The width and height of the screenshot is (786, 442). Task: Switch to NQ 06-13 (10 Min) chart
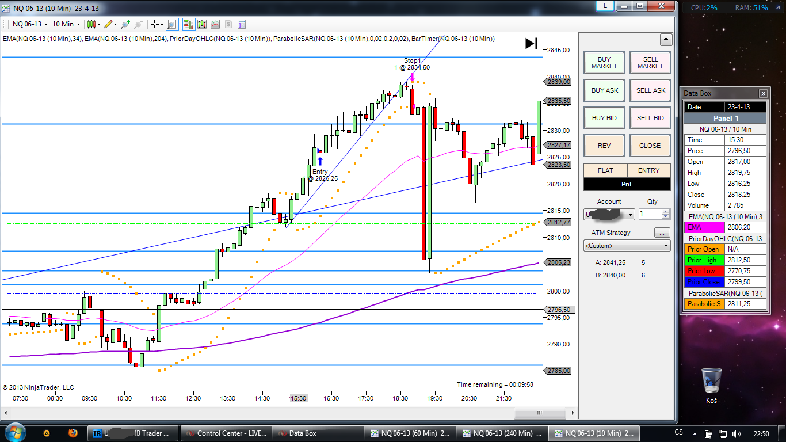point(594,433)
